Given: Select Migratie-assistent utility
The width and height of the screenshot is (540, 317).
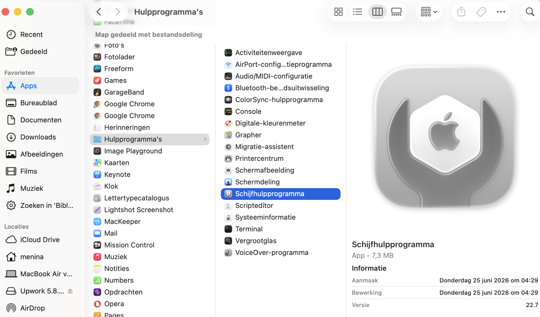Looking at the screenshot, I should click(280, 146).
